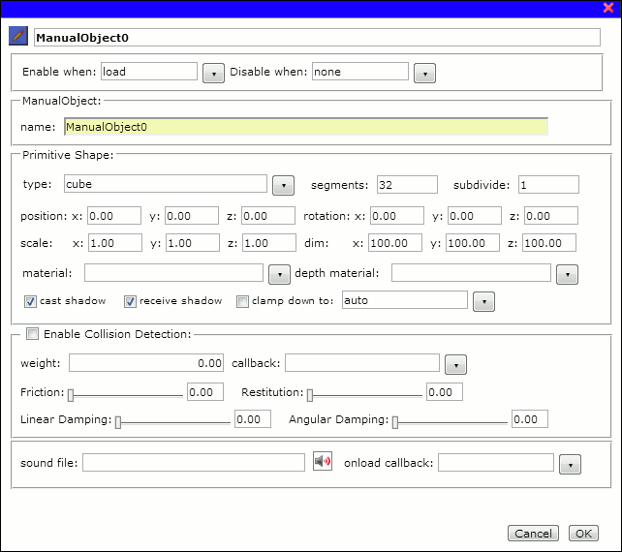The height and width of the screenshot is (552, 622).
Task: Click the scale x input field
Action: coord(115,243)
